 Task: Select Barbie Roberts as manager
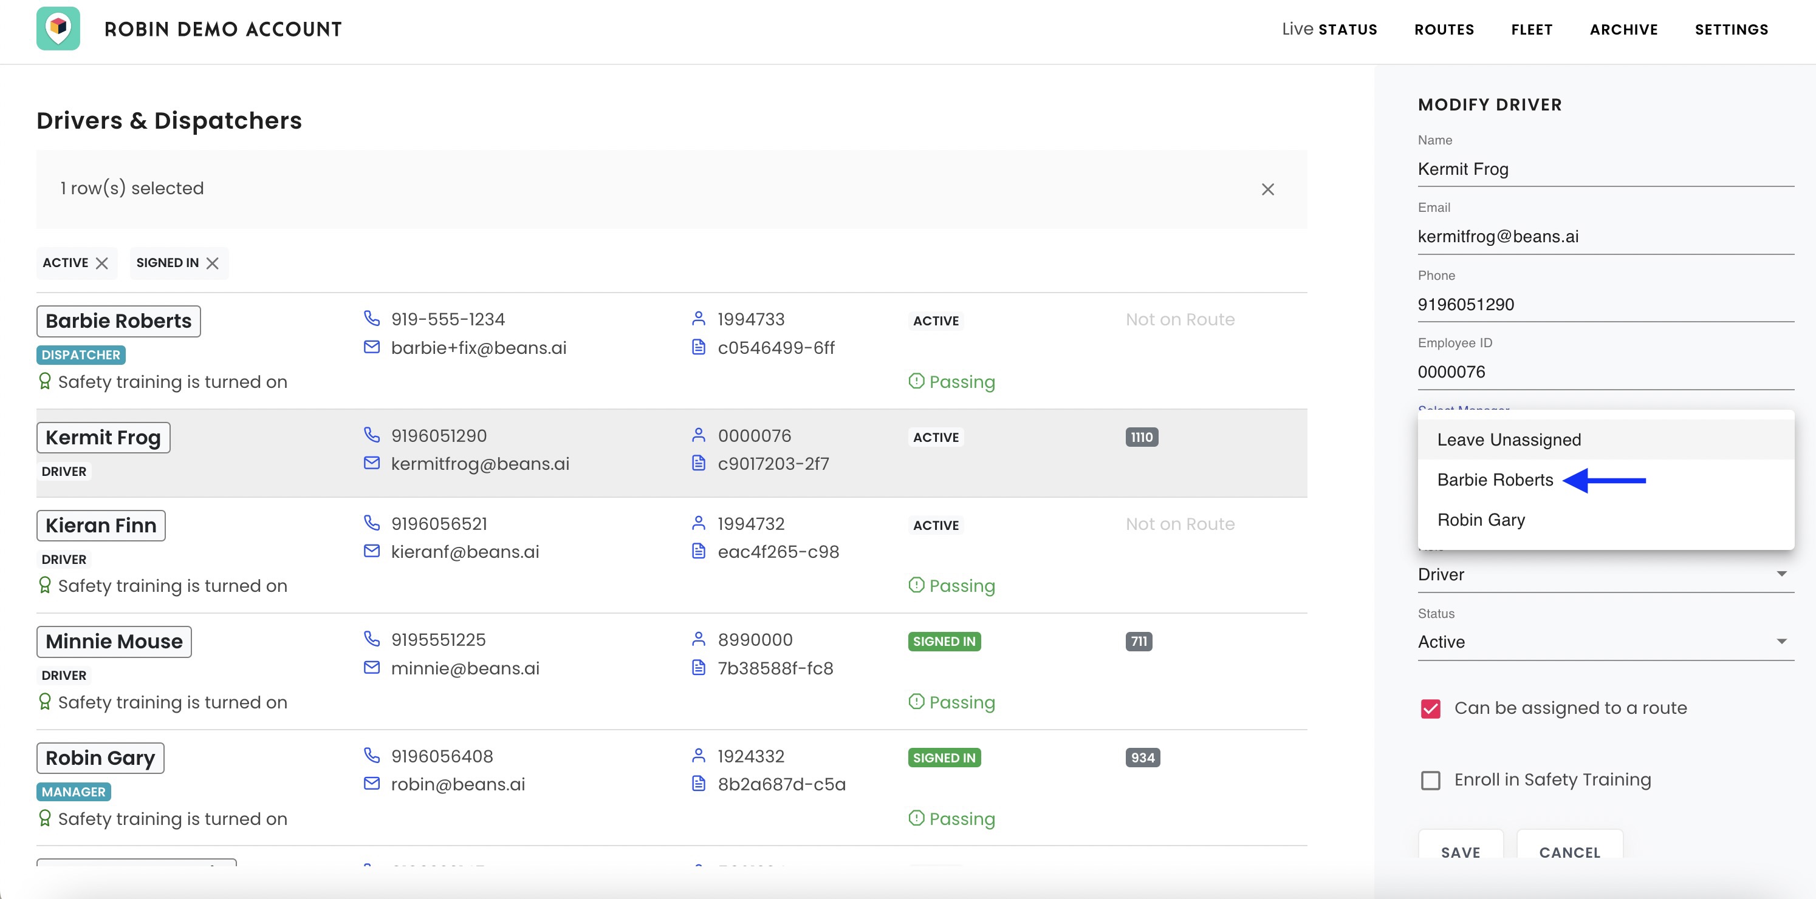coord(1495,480)
